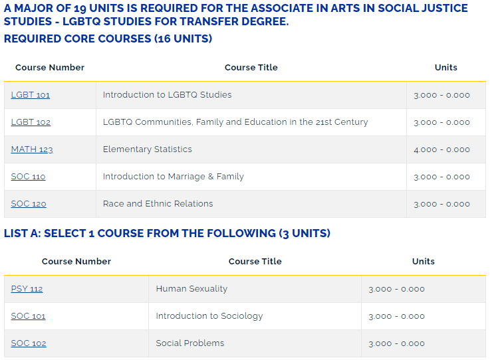Click the 4.000 - 0.000 units cell
Image resolution: width=492 pixels, height=360 pixels.
point(441,149)
